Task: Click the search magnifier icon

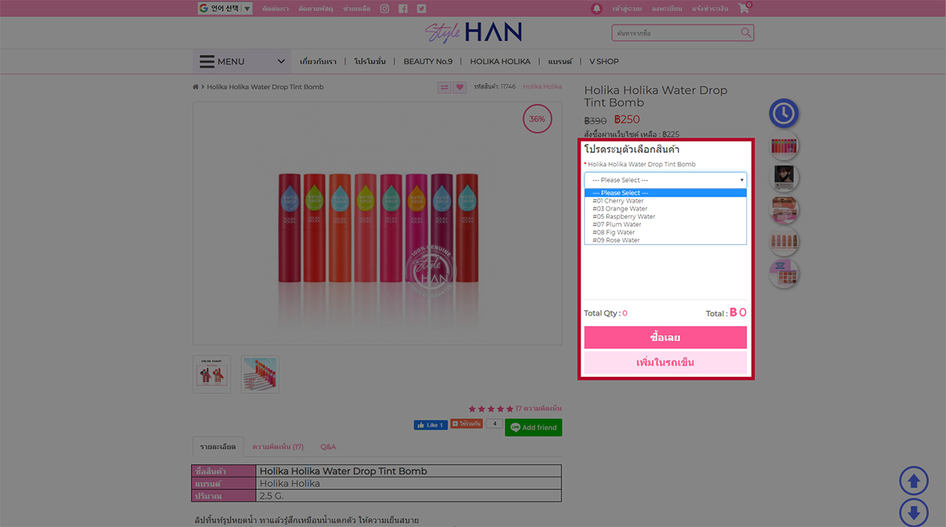Action: pos(746,33)
